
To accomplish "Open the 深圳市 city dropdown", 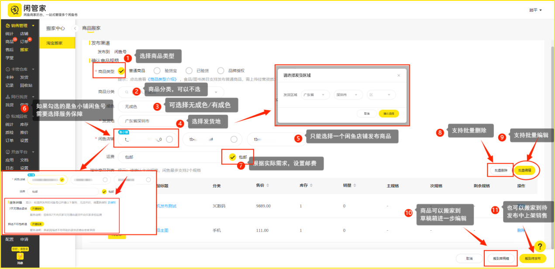I will (348, 94).
